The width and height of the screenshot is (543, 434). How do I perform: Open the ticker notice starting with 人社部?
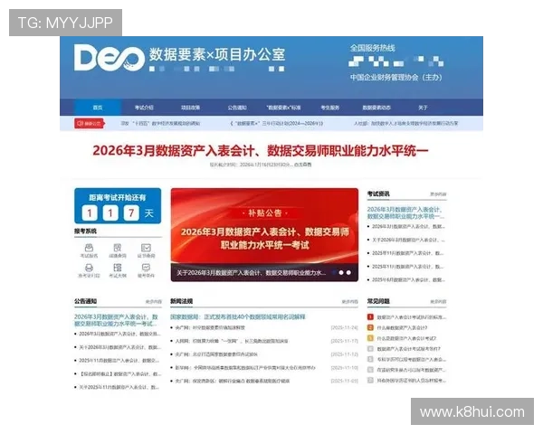(x=405, y=123)
